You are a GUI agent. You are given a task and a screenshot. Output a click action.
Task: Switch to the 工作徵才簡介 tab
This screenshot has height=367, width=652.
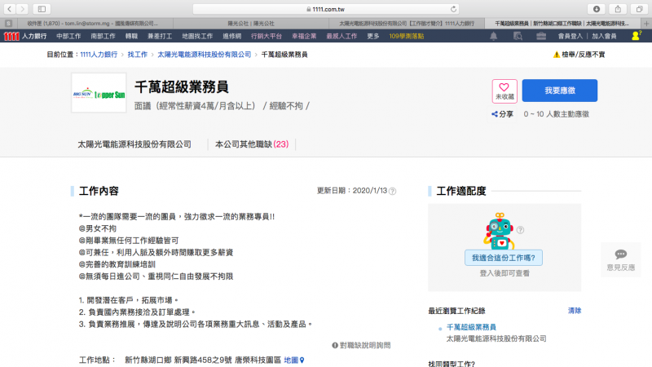[406, 24]
